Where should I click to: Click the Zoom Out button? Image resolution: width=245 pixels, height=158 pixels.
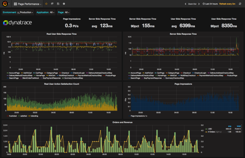(x=192, y=4)
